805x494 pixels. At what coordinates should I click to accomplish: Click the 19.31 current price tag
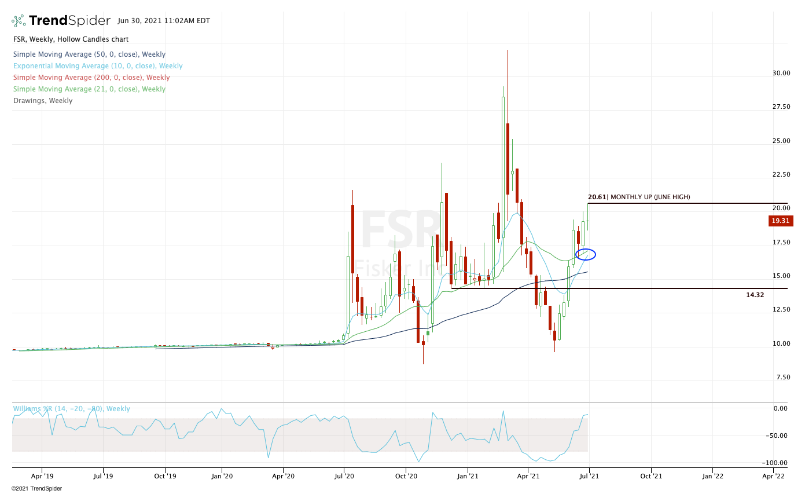(x=780, y=221)
